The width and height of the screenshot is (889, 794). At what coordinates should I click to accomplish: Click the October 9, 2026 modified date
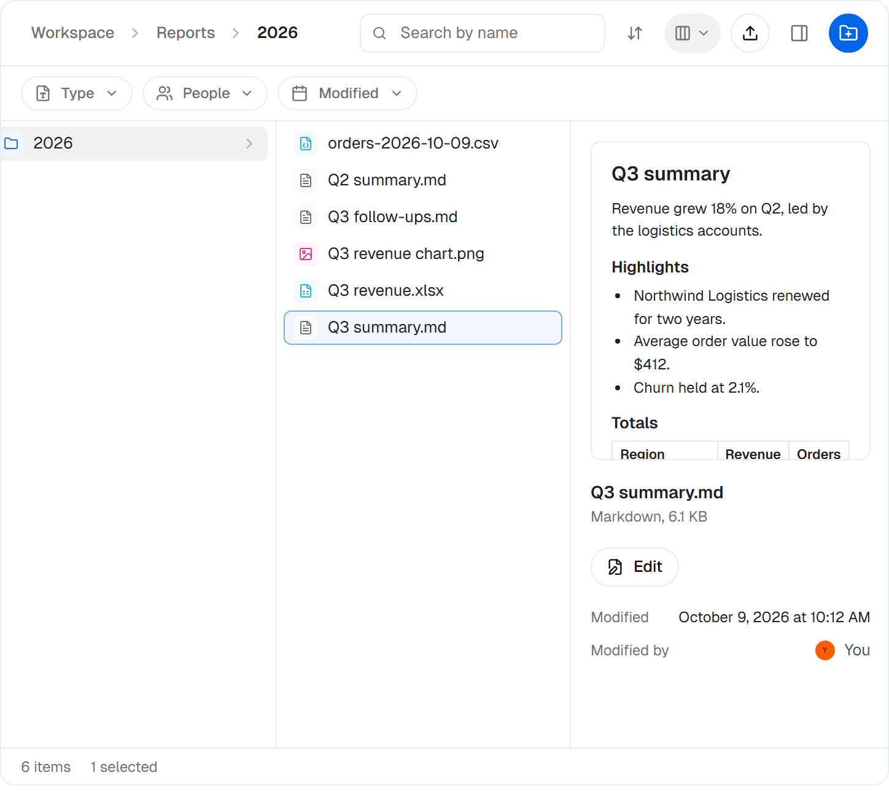point(774,617)
